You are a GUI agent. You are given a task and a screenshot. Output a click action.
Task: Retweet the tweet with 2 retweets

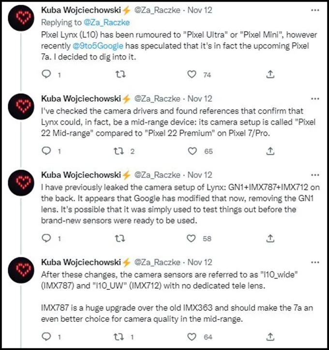tap(119, 151)
